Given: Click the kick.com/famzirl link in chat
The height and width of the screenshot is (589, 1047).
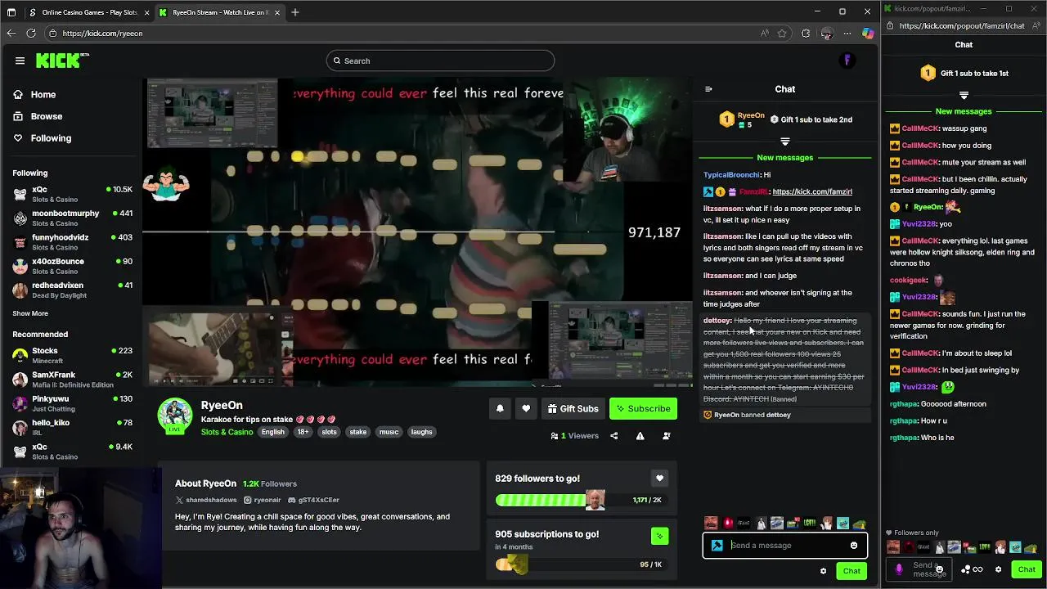Looking at the screenshot, I should (x=812, y=191).
